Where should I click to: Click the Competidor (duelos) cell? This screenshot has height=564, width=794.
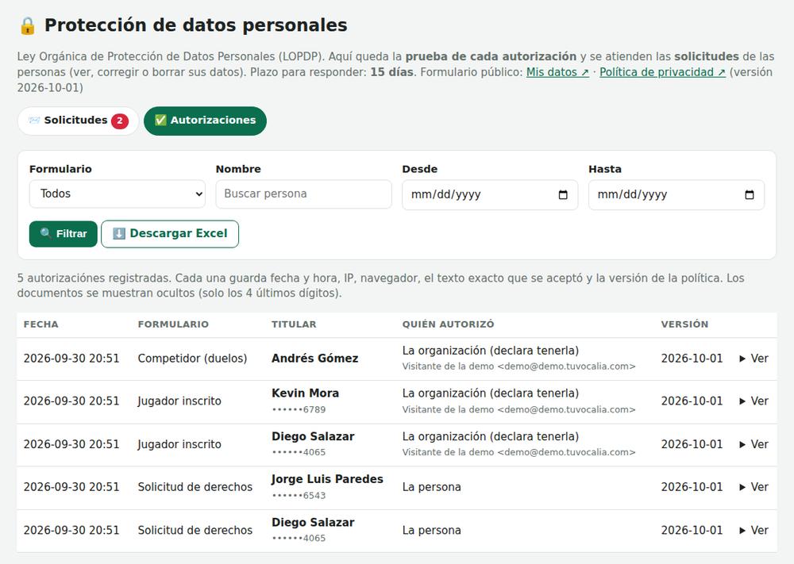192,359
